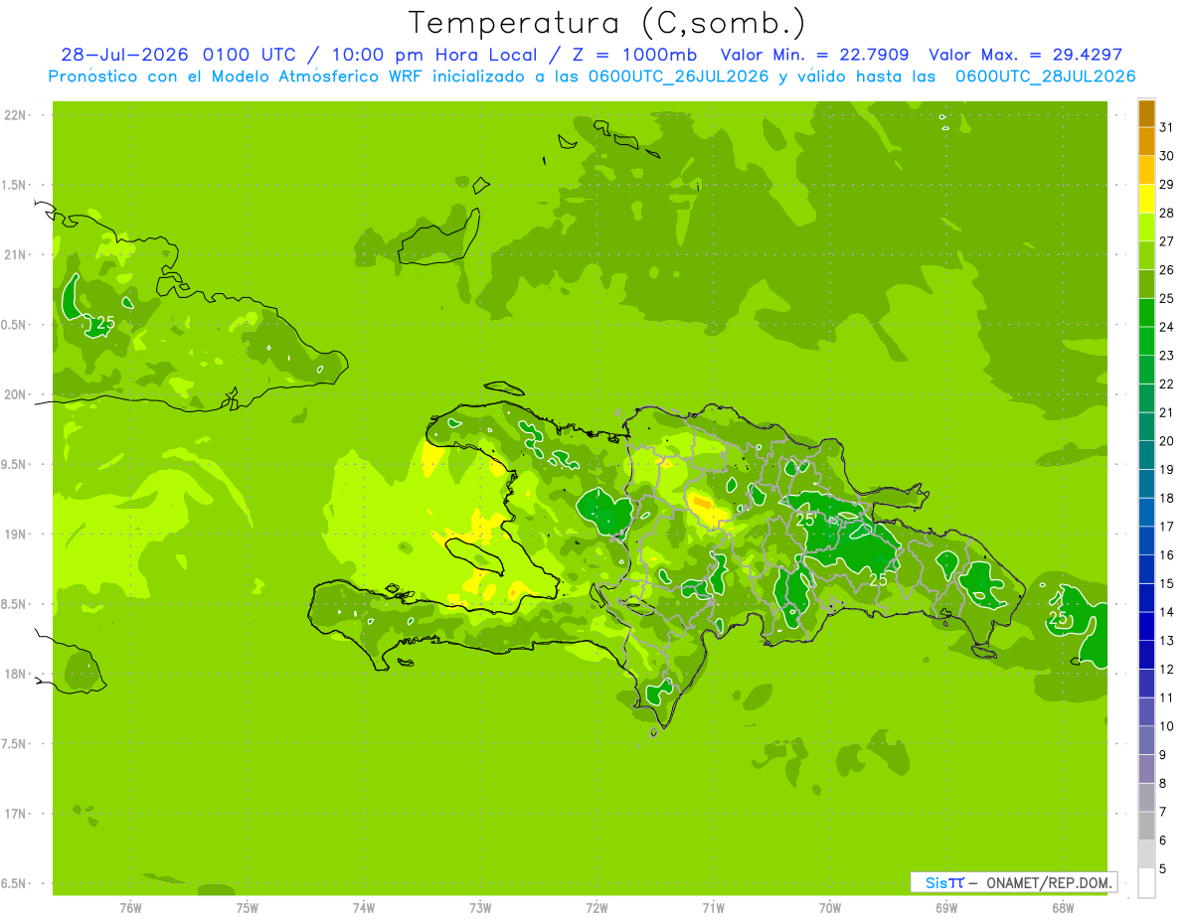Screen dimensions: 1193x921
Task: Click the longitude label "75W"
Action: click(248, 908)
